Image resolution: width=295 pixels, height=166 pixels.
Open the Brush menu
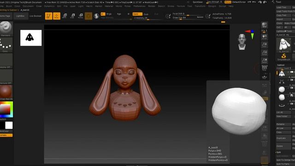9,6
